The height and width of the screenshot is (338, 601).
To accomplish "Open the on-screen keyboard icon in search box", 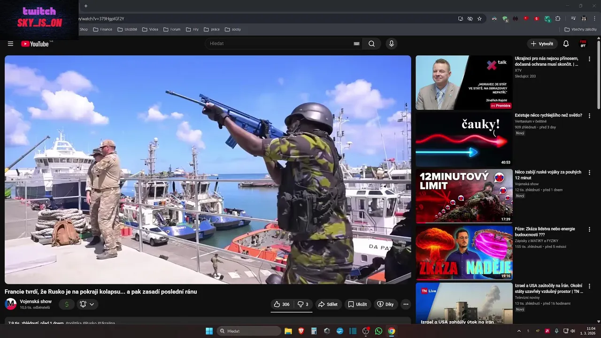I will click(356, 44).
